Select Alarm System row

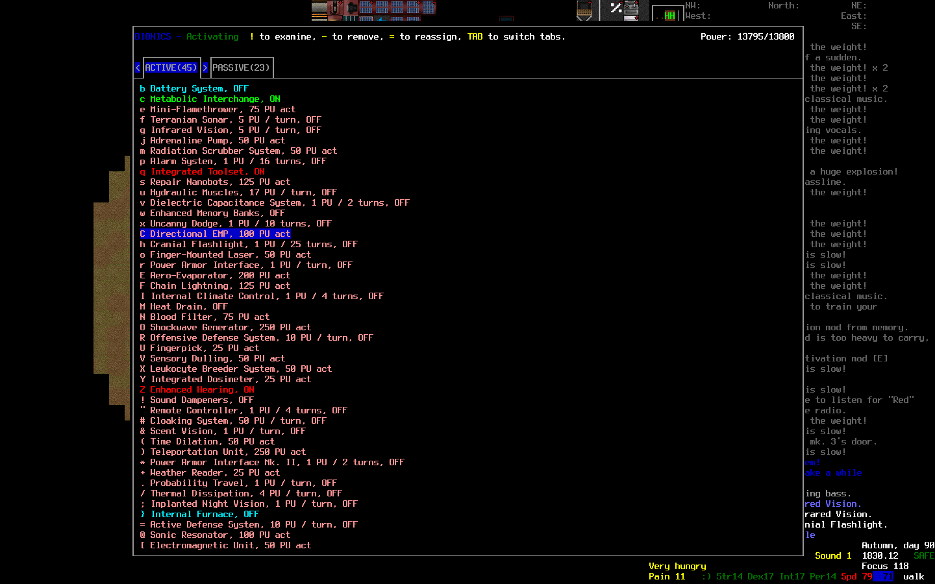(x=233, y=161)
